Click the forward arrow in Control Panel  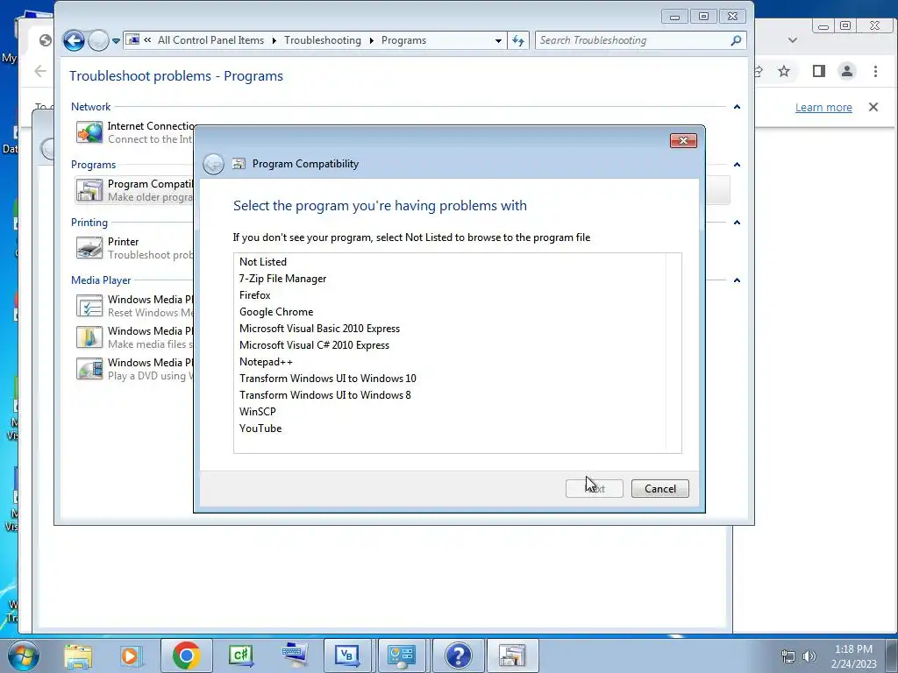98,40
